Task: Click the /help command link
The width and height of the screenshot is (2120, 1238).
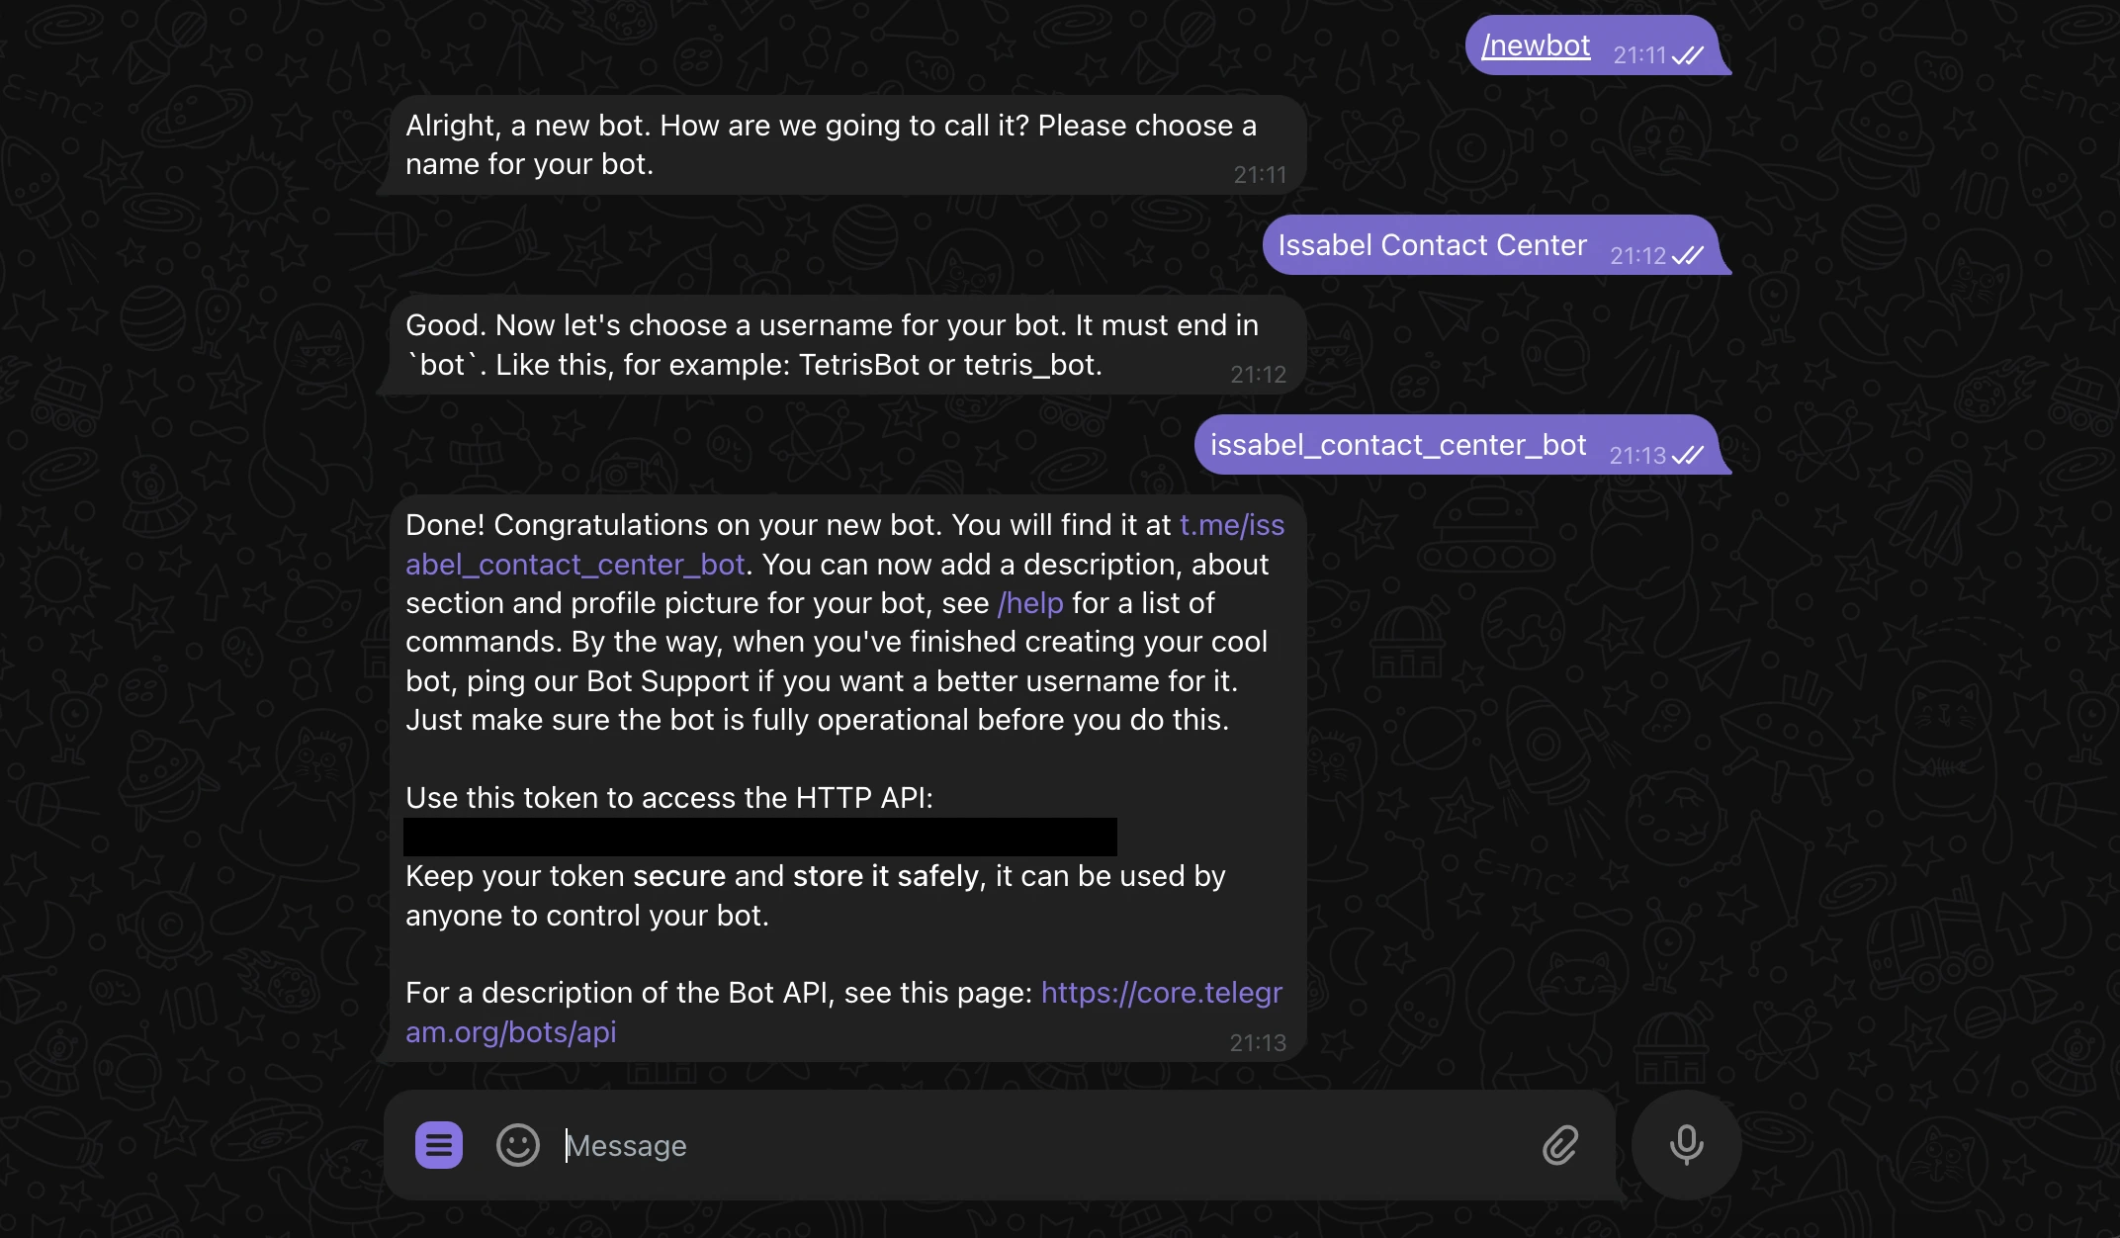Action: point(1029,602)
